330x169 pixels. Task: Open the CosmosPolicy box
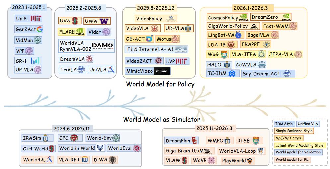click(227, 18)
